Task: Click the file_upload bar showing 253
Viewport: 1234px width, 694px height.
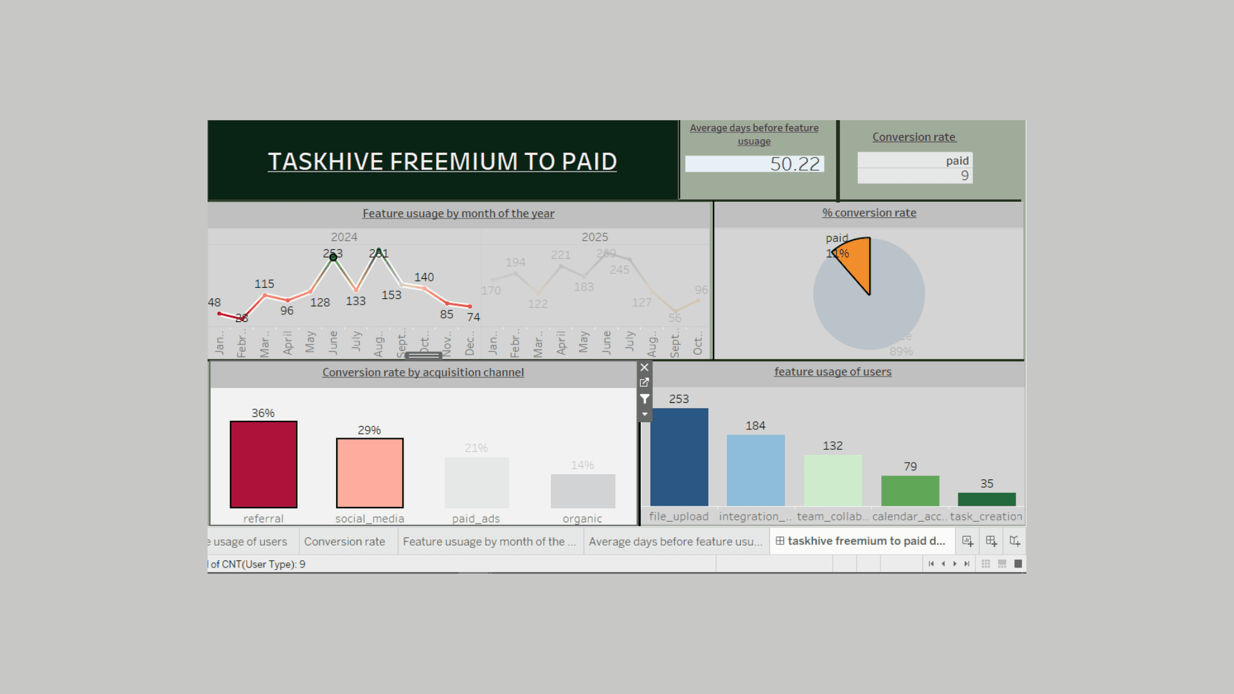Action: coord(679,457)
